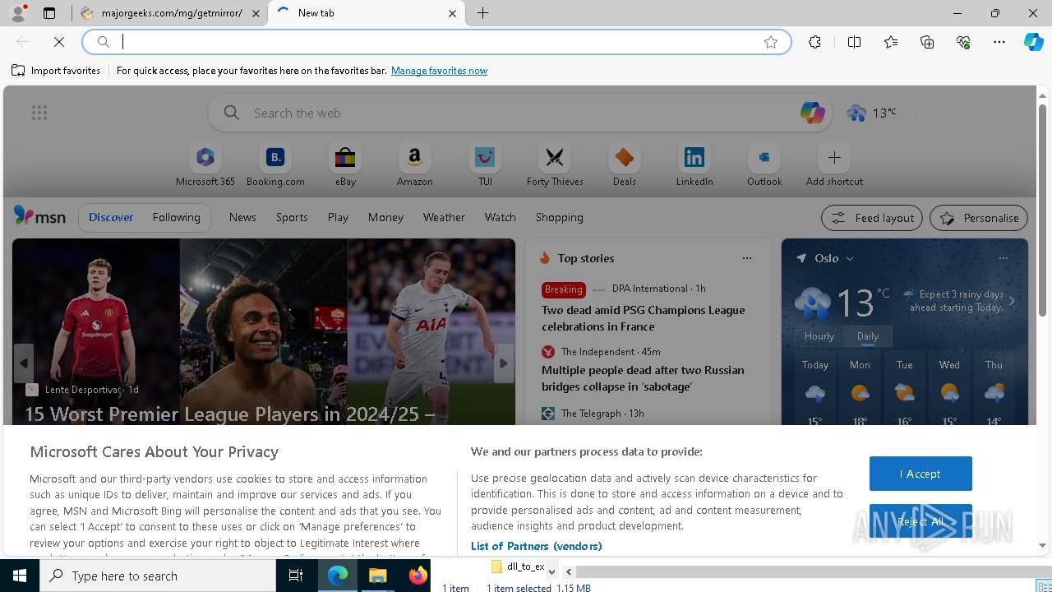Open the Outlook shortcut
Image resolution: width=1052 pixels, height=592 pixels.
point(764,165)
